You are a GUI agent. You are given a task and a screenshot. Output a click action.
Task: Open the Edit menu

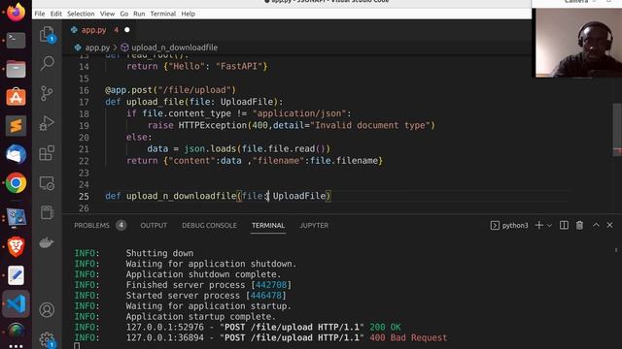56,14
